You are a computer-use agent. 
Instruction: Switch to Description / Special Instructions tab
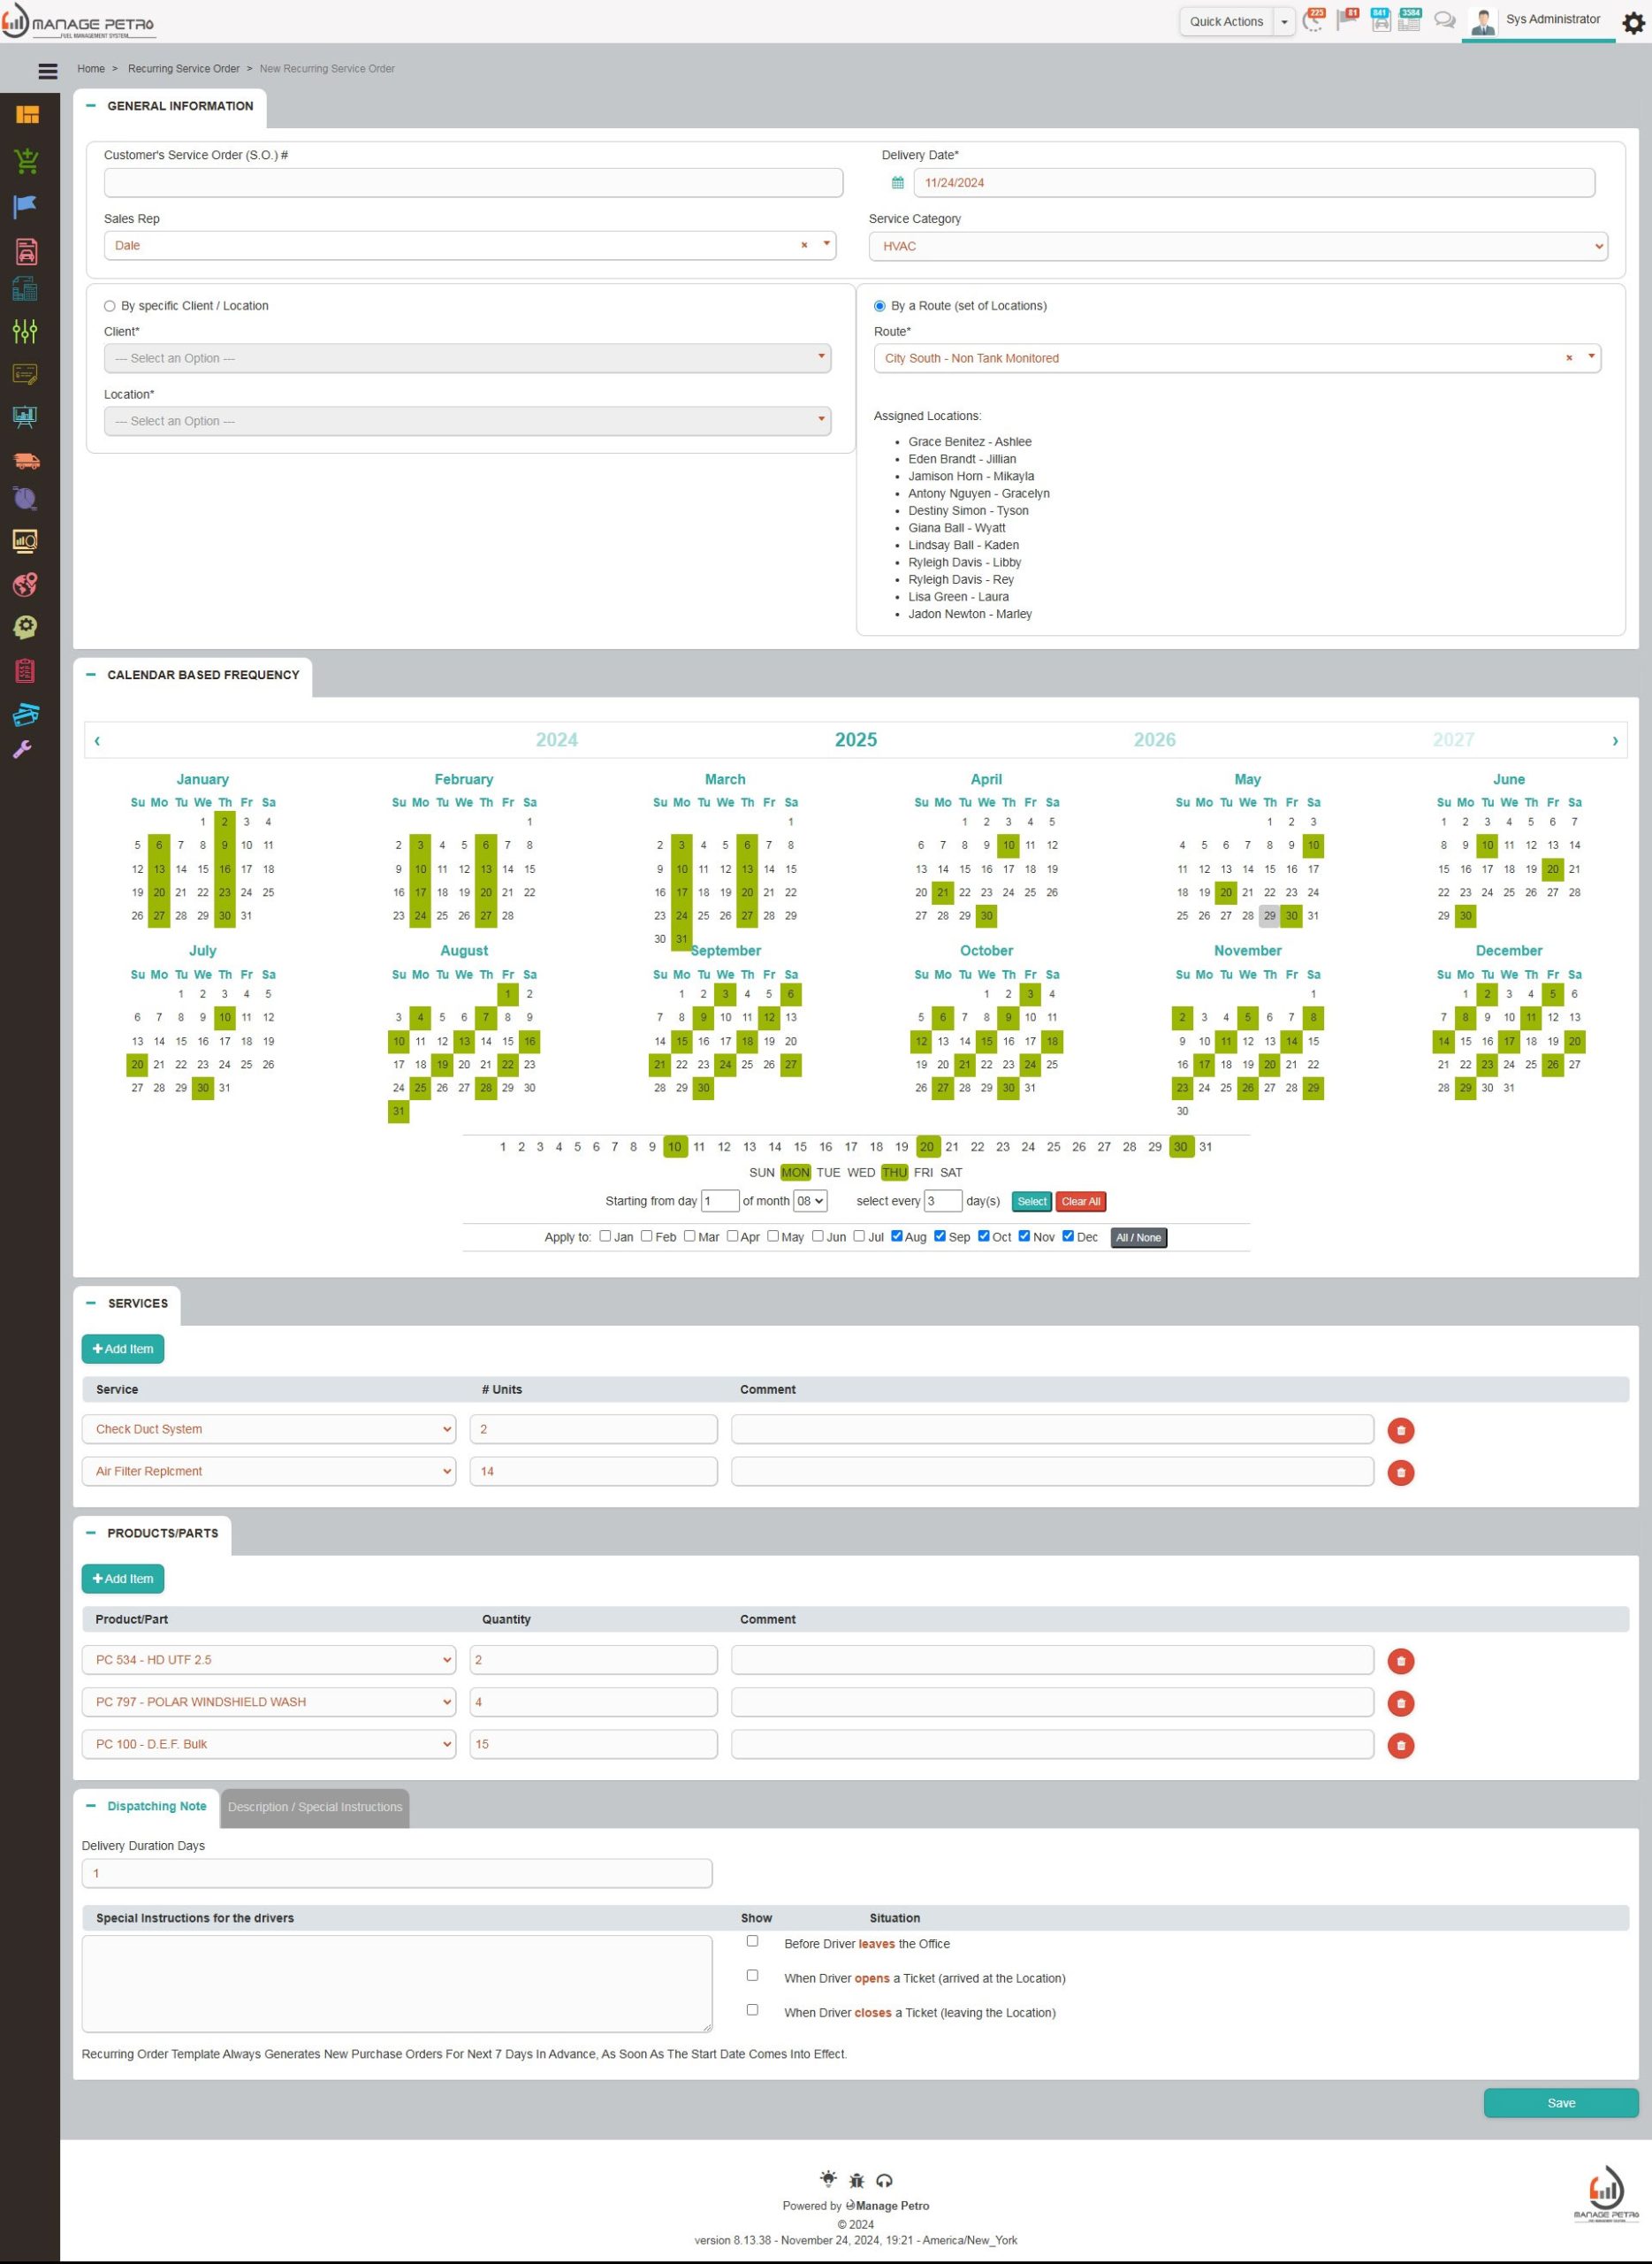[x=315, y=1807]
